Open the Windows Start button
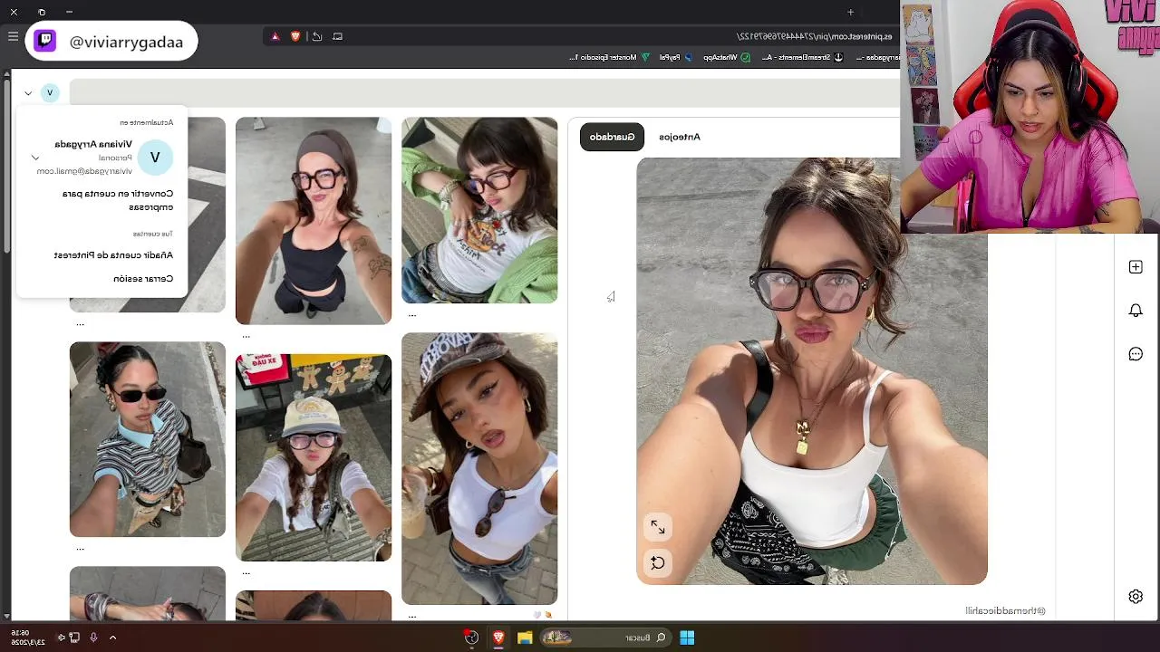This screenshot has width=1160, height=652. tap(687, 638)
